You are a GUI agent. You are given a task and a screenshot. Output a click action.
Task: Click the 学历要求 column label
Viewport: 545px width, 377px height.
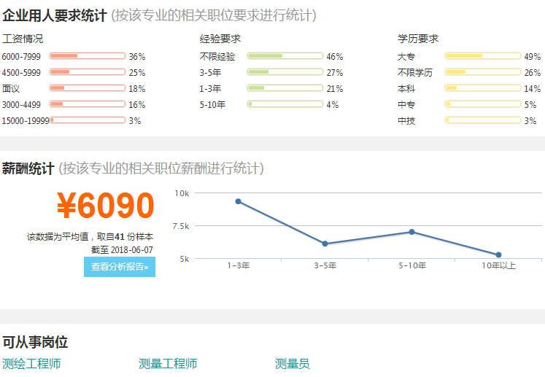coord(418,39)
